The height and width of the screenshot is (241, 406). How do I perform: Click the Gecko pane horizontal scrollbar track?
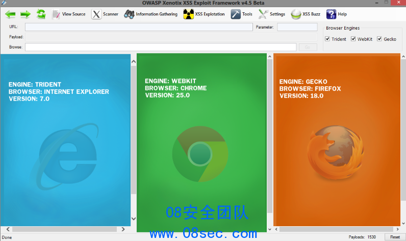click(x=336, y=229)
